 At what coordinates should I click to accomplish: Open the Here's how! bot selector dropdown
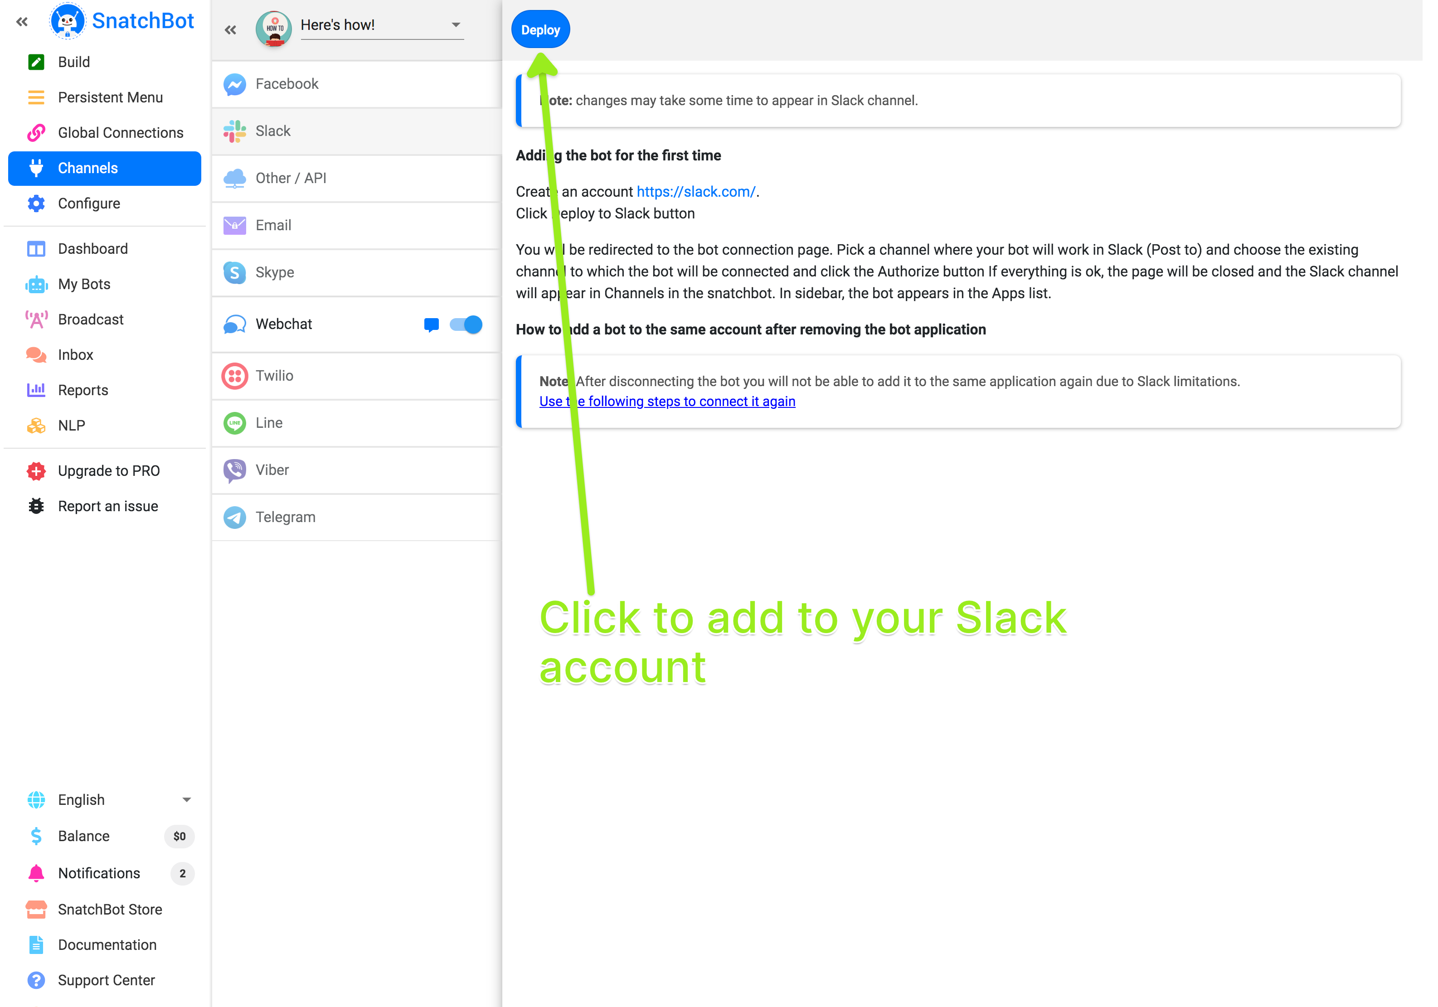pos(455,25)
